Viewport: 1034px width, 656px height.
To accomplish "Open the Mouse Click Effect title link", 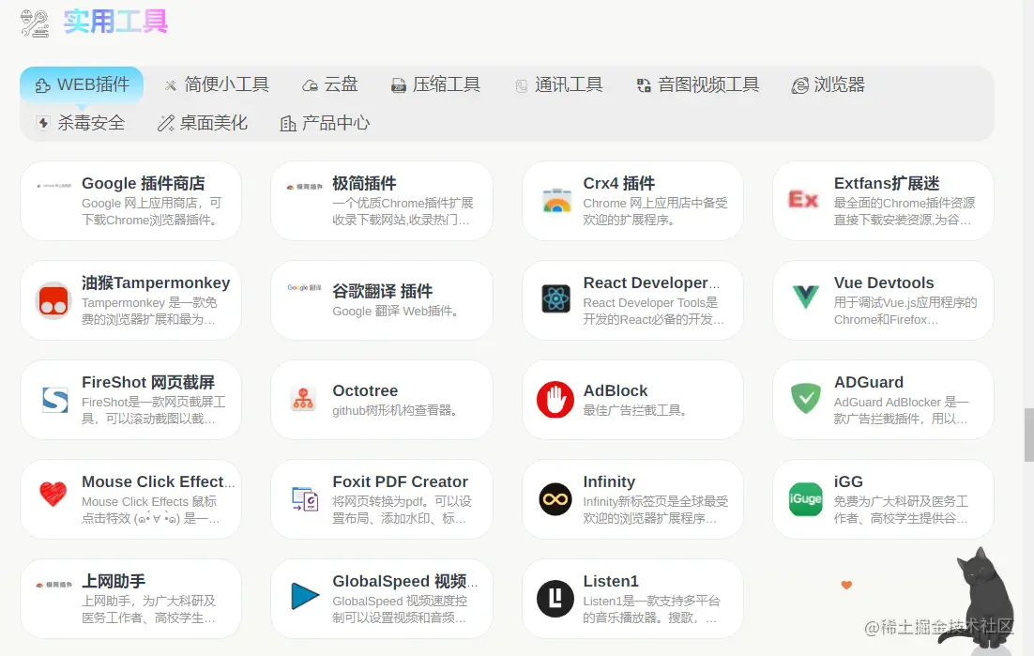I will coord(159,482).
